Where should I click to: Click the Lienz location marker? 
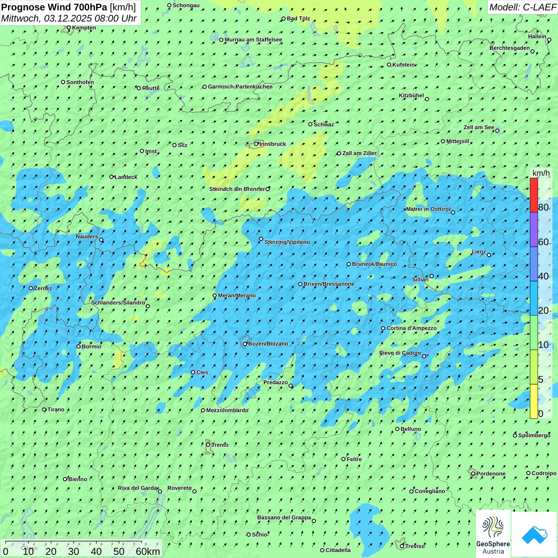tap(489, 255)
